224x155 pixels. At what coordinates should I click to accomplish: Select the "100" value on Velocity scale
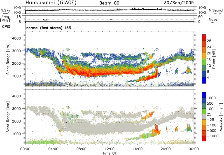point(210,109)
